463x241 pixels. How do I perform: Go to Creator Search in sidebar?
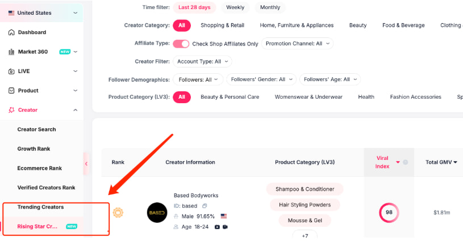[x=36, y=129]
